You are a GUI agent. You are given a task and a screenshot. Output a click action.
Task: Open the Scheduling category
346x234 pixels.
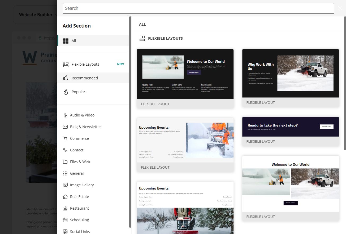pyautogui.click(x=93, y=220)
